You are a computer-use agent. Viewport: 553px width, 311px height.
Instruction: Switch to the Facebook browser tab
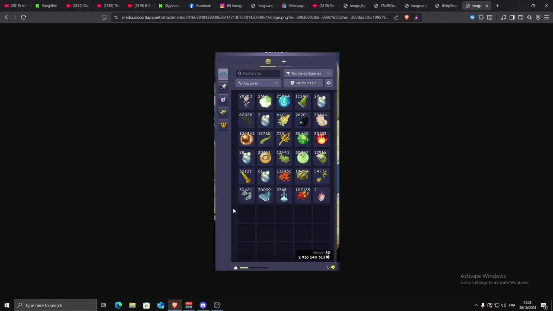(x=200, y=6)
